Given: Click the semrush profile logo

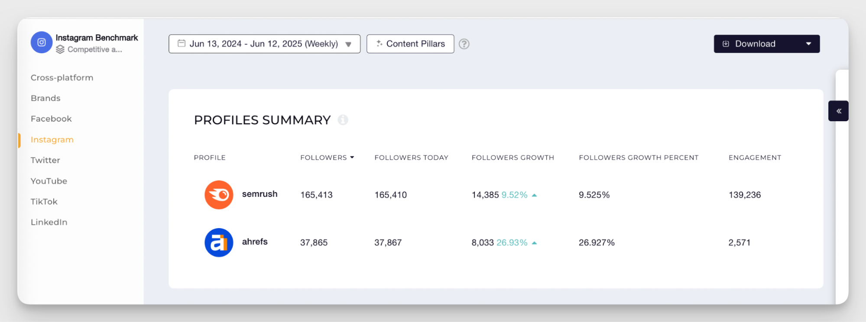Looking at the screenshot, I should (x=219, y=195).
